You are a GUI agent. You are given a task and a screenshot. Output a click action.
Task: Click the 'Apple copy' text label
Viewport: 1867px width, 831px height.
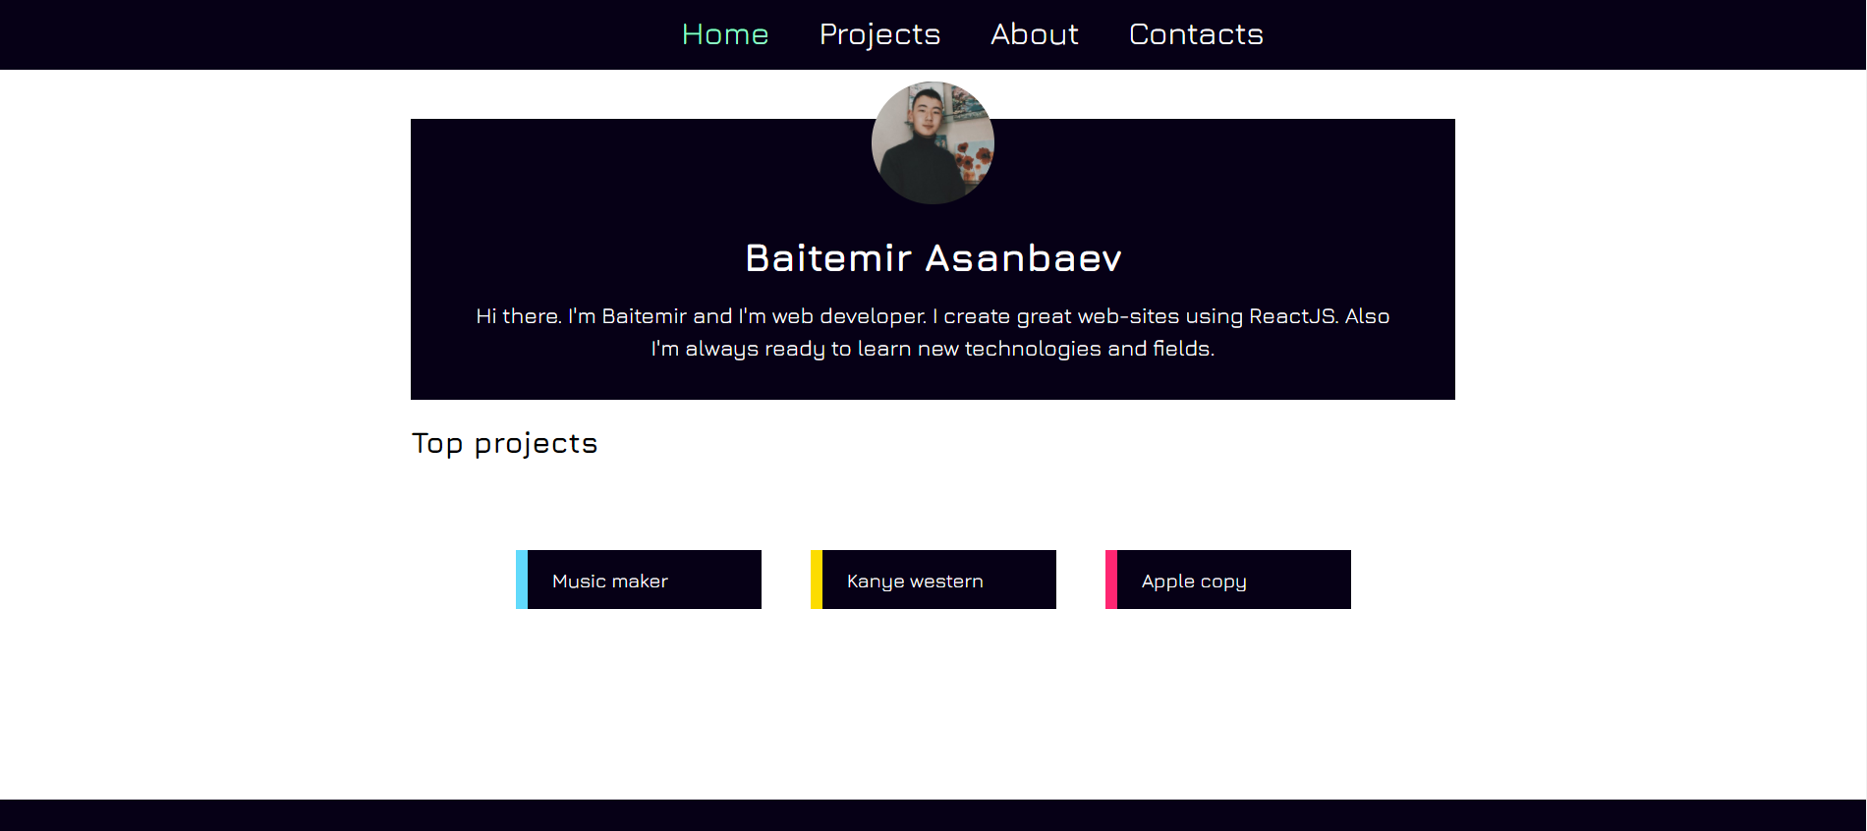pyautogui.click(x=1194, y=582)
